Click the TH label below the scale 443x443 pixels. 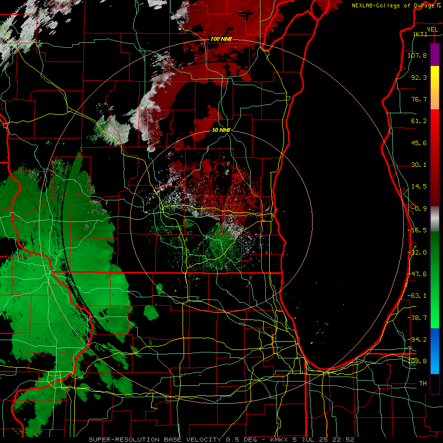[423, 383]
